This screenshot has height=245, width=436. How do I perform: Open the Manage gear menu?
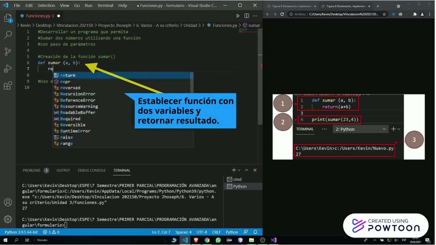coord(8,219)
